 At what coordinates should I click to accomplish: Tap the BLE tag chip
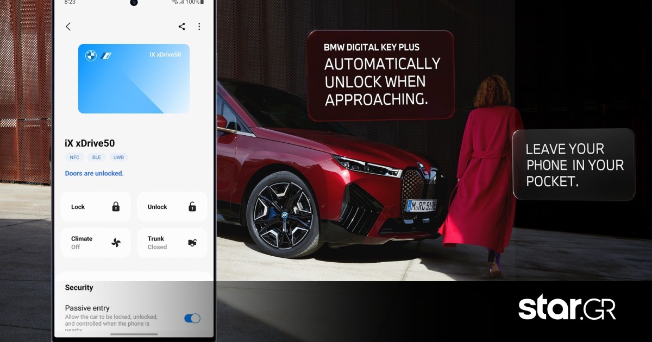[97, 157]
